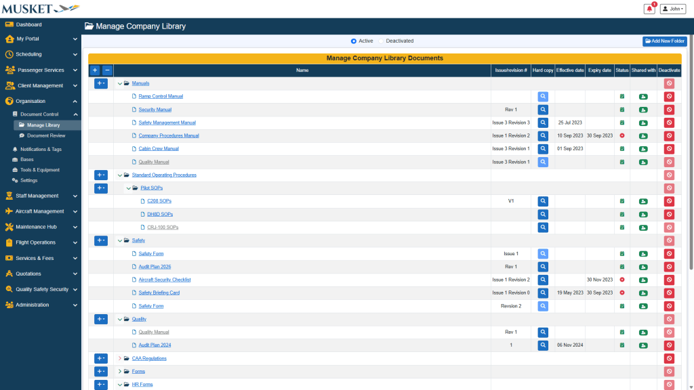The image size is (694, 390).
Task: Collapse the Manuals folder tree
Action: [x=120, y=83]
